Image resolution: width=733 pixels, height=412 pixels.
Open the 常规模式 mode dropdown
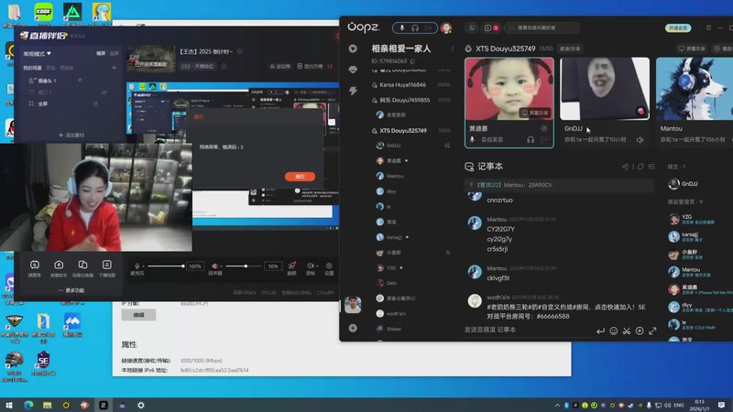(37, 54)
